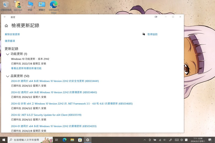
Task: Click the taskbar search box
Action: pos(30,140)
